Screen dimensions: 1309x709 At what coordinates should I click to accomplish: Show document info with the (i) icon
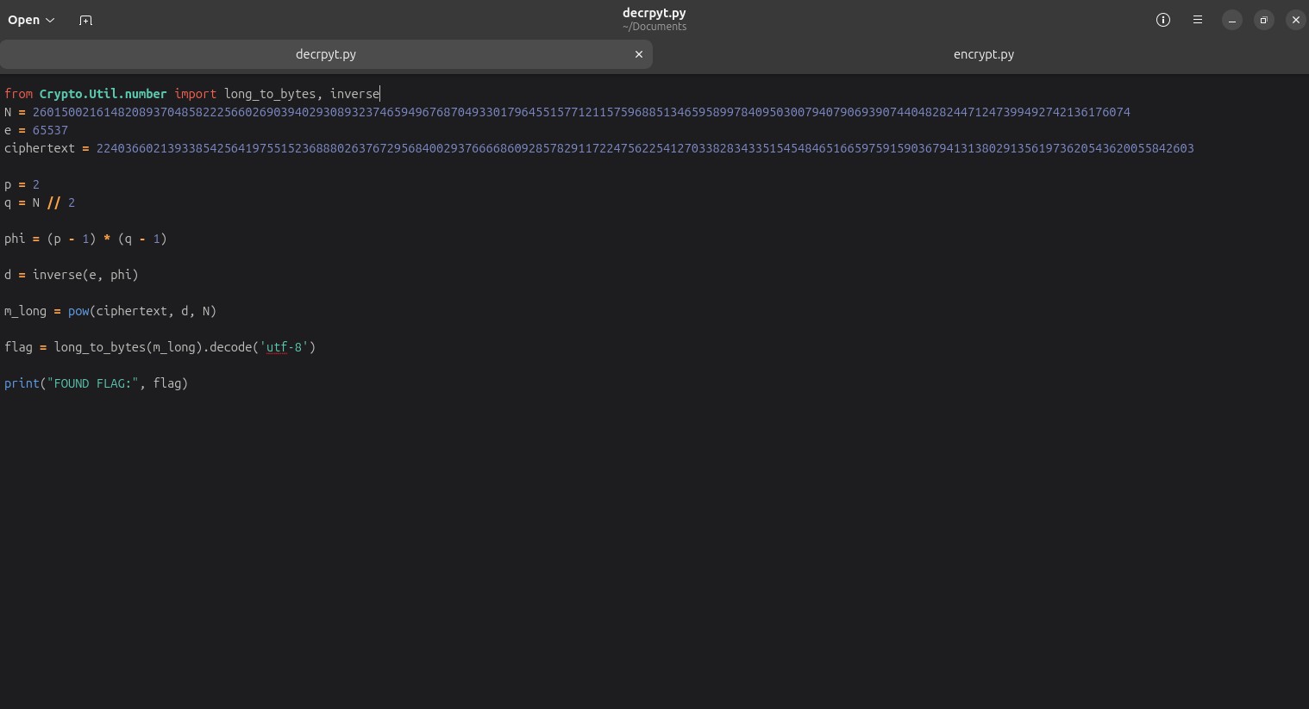(1163, 20)
